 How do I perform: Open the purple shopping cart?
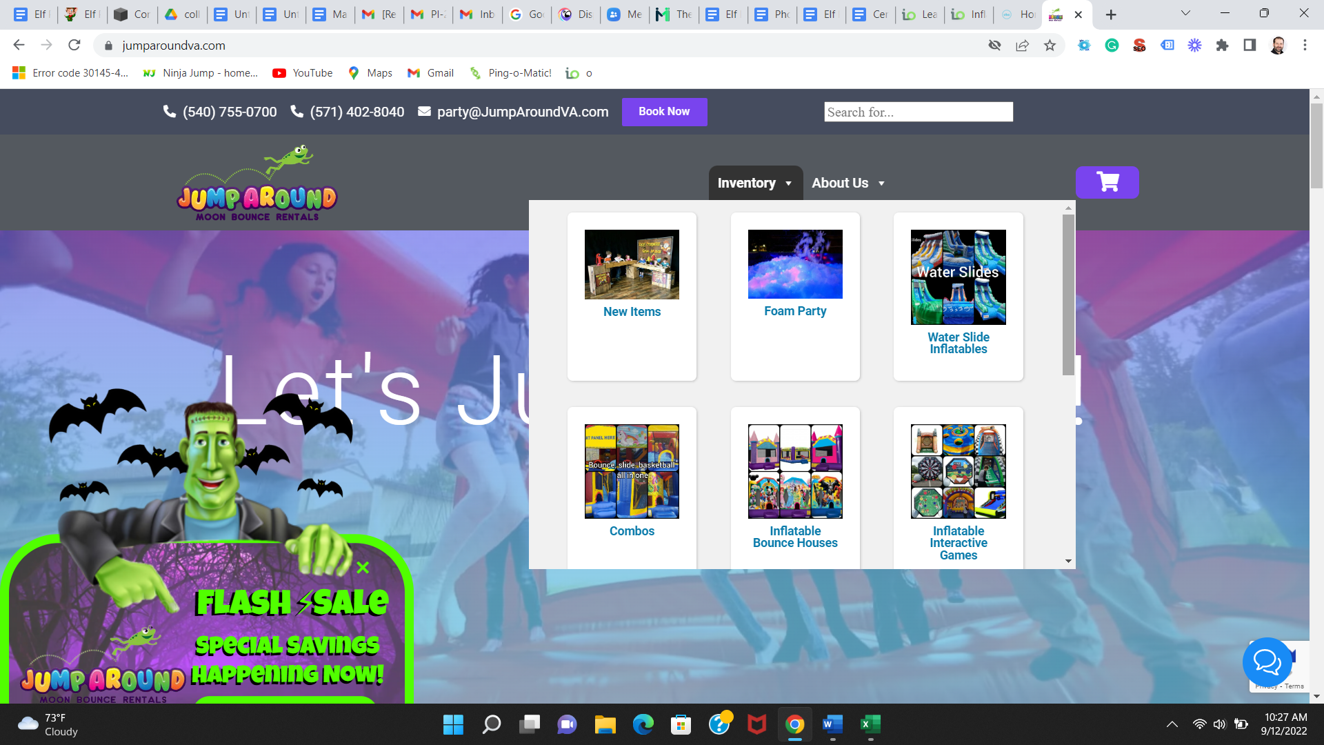[x=1107, y=183]
